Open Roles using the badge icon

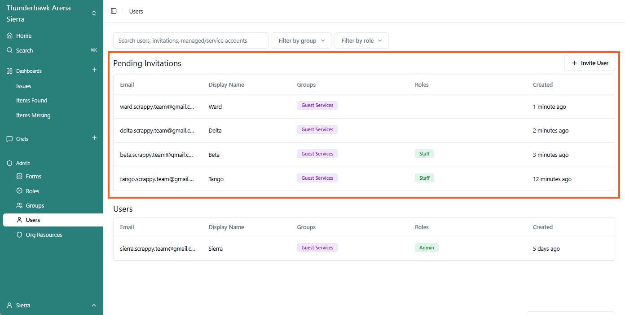19,191
